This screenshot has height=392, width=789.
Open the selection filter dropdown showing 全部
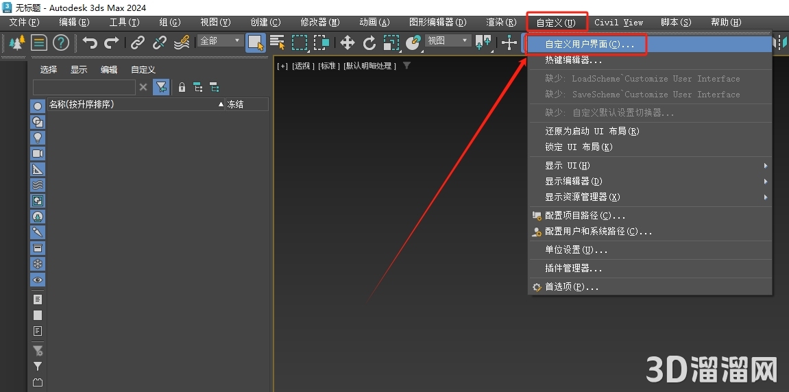221,40
